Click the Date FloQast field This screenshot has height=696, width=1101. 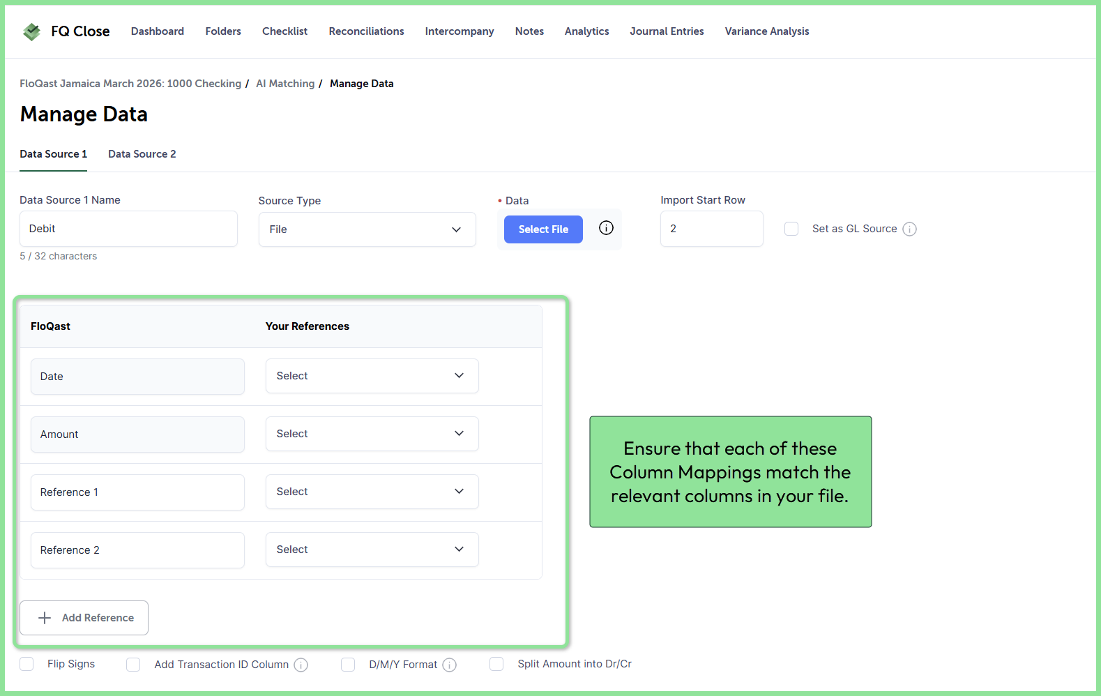point(137,377)
